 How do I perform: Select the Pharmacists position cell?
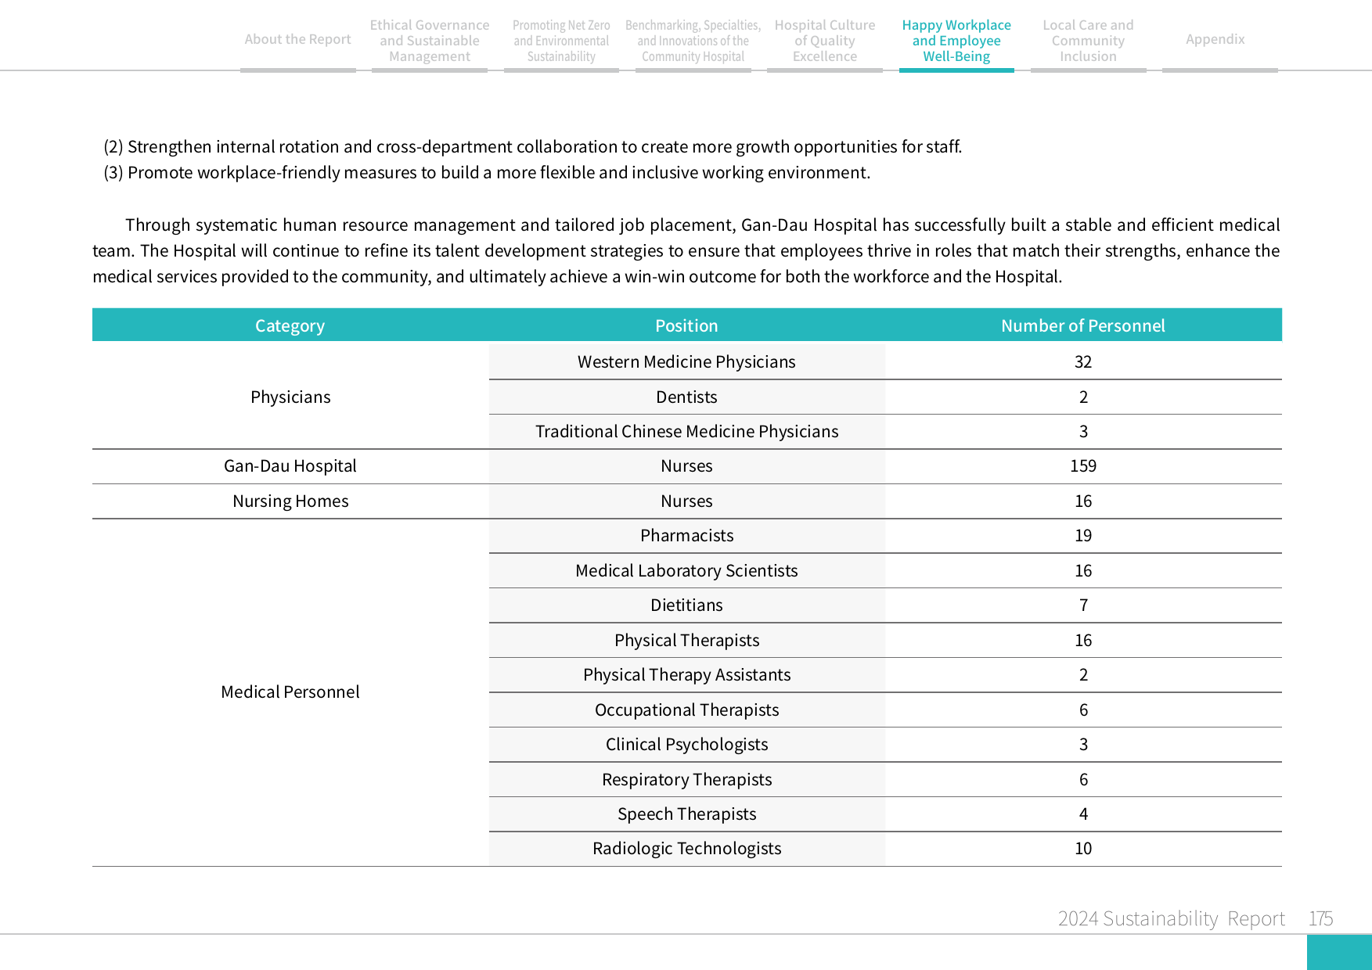click(x=686, y=536)
